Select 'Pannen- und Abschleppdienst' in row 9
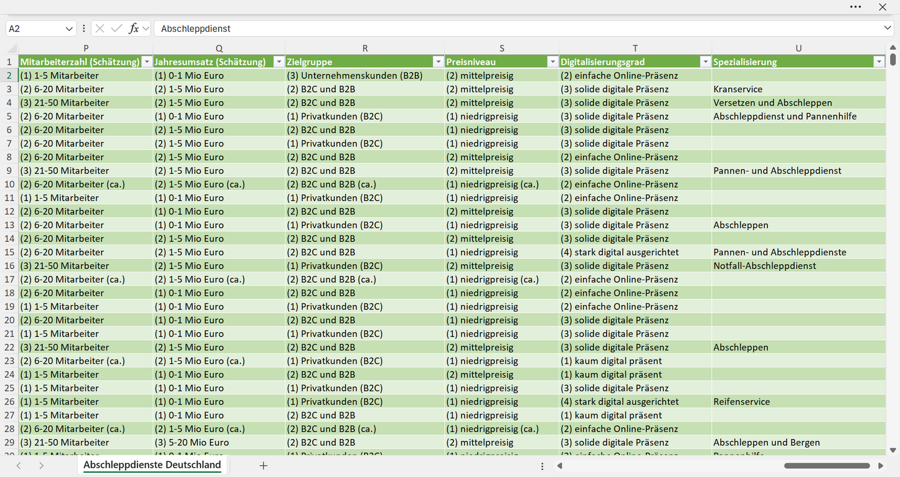900x477 pixels. pos(798,171)
